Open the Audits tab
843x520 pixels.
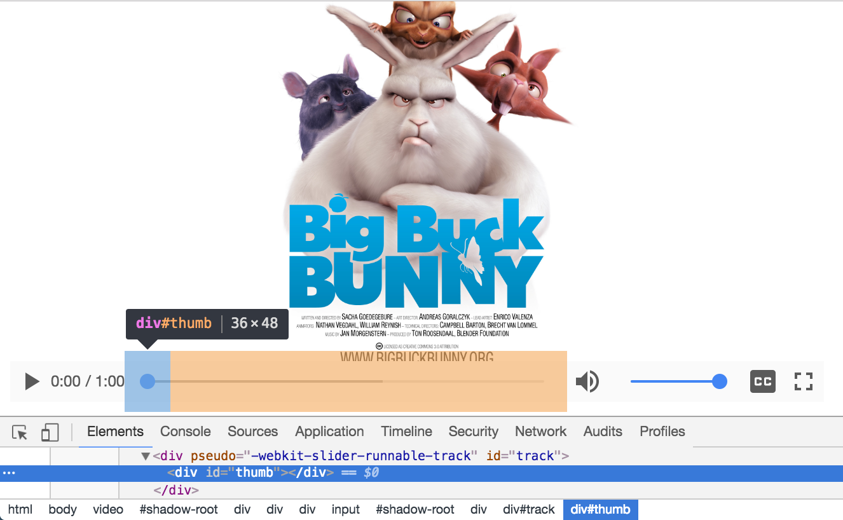(x=603, y=432)
